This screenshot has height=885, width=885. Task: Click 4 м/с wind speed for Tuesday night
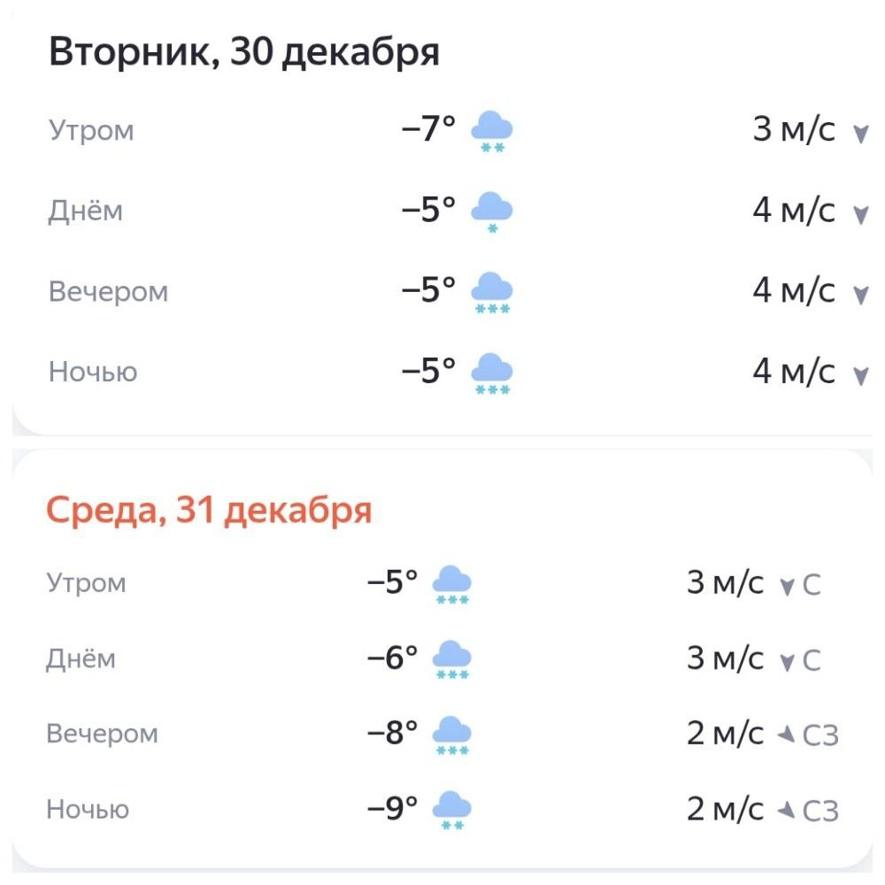(x=794, y=372)
